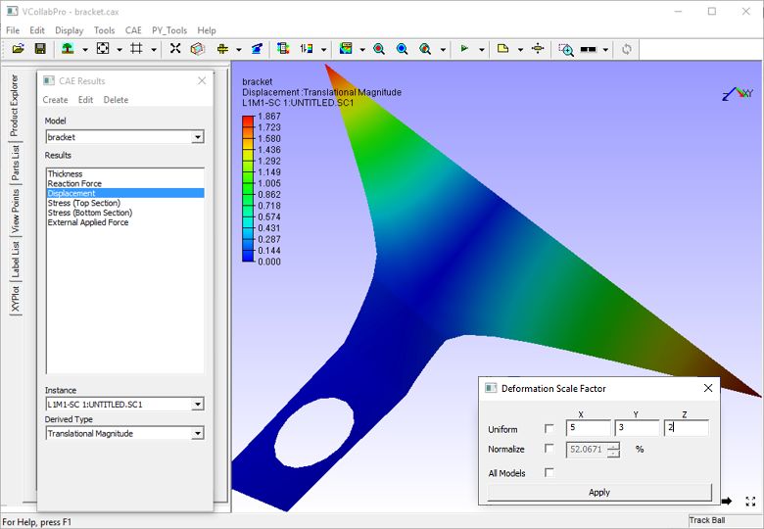
Task: Expand dropdown arrow beside legend icon
Action: (323, 49)
